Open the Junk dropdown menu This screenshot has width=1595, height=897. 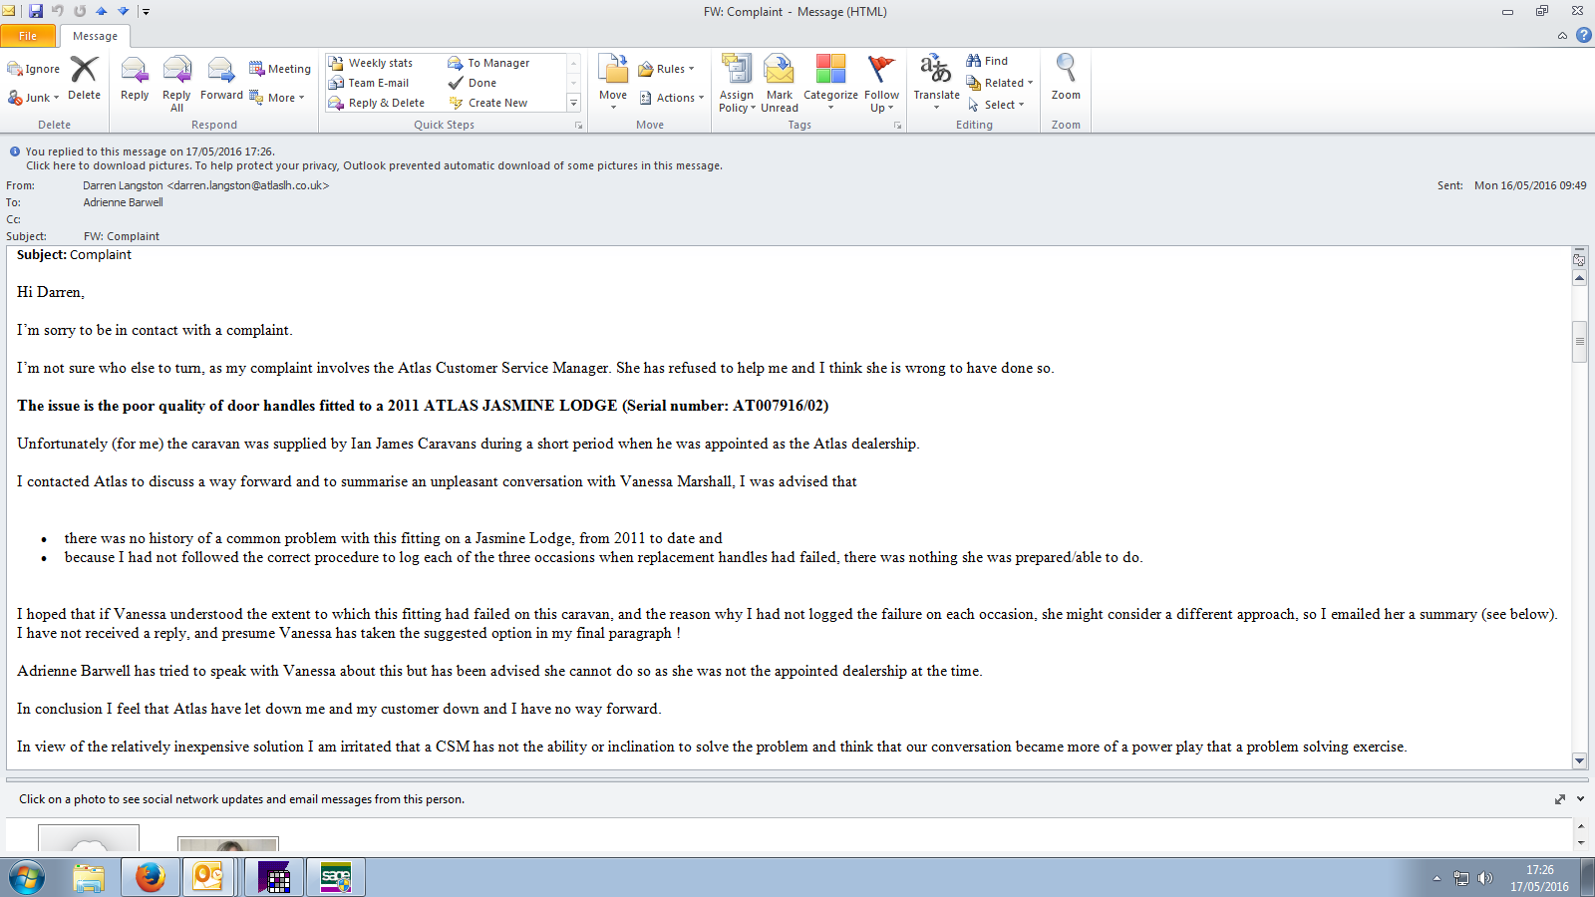point(34,98)
